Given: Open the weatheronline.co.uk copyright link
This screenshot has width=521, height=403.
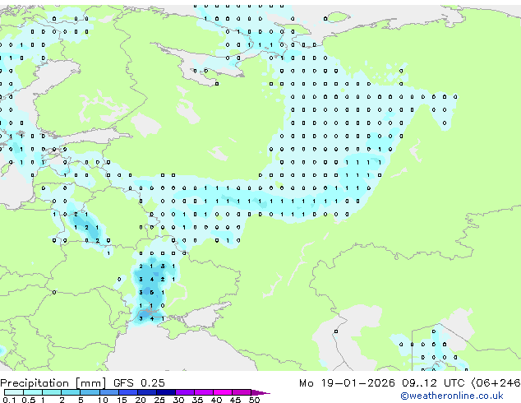Looking at the screenshot, I should (452, 396).
